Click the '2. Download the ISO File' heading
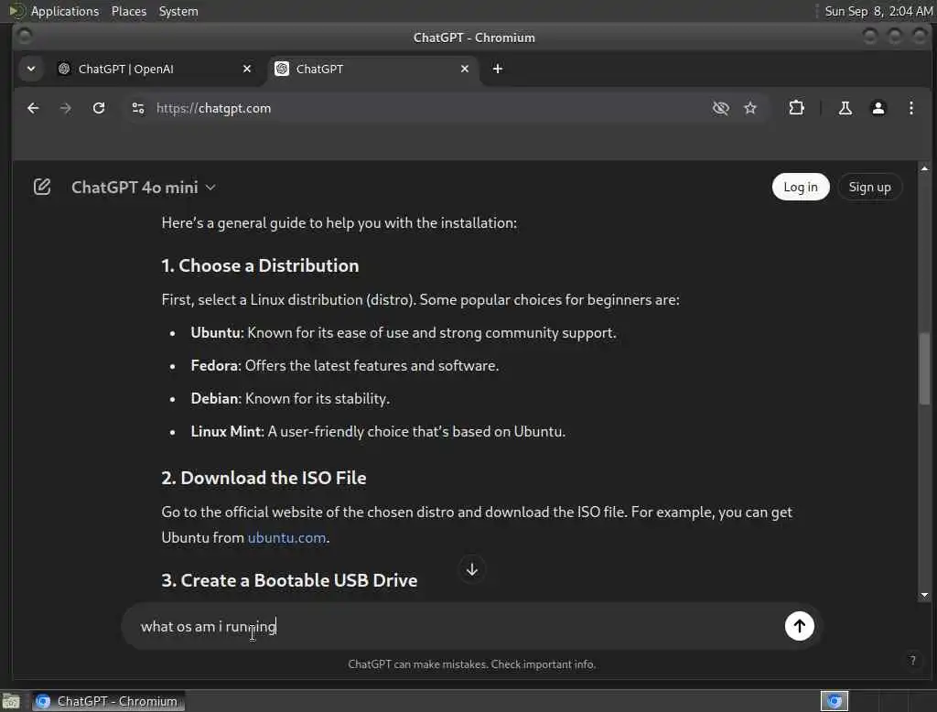 tap(264, 478)
